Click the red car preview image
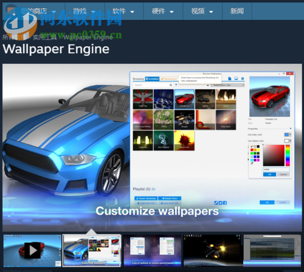Image resolution: width=304 pixels, height=272 pixels. tap(269, 97)
